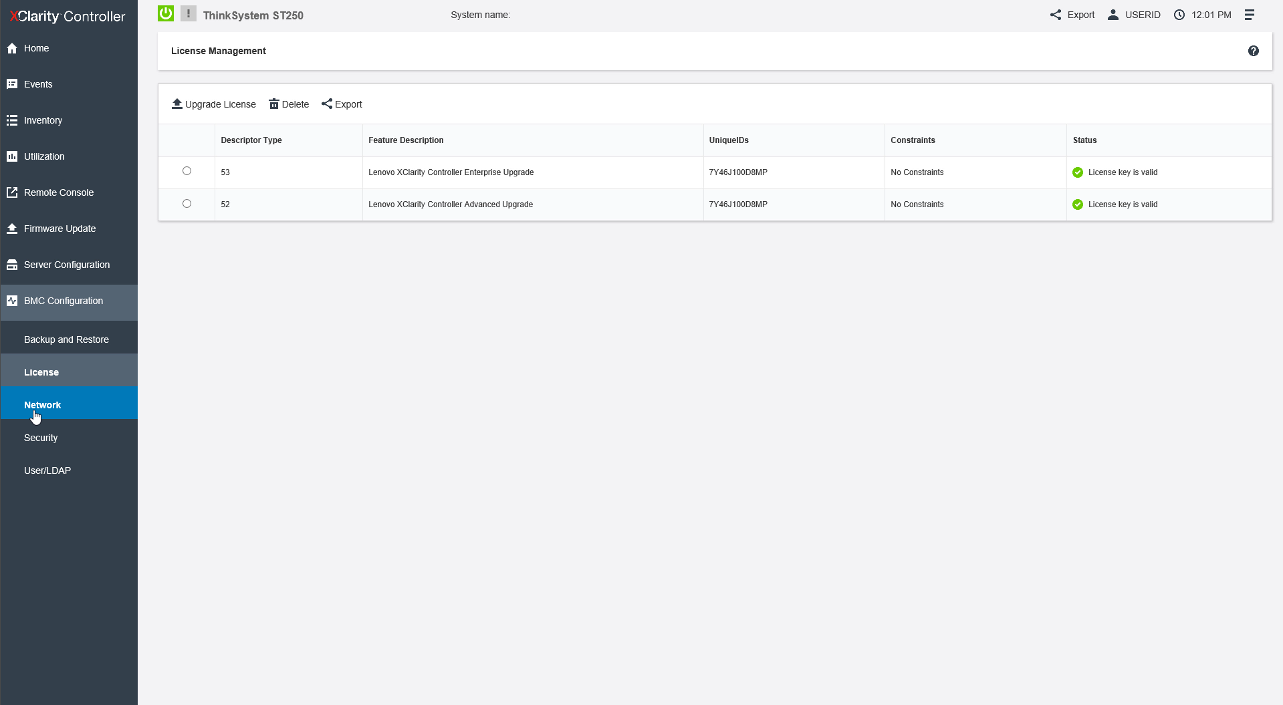Screen dimensions: 1283x705
Task: Open the Inventory section
Action: (x=69, y=120)
